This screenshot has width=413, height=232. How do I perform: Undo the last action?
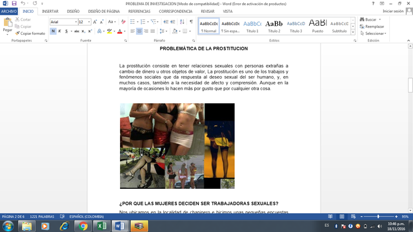tap(23, 3)
